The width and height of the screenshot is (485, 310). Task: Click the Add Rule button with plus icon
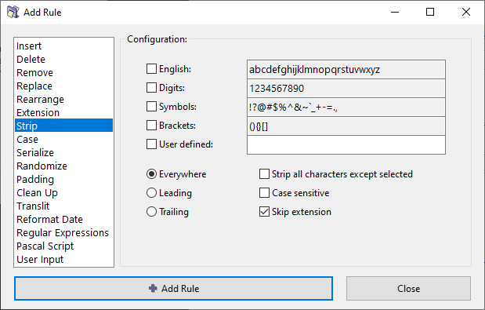pos(173,288)
